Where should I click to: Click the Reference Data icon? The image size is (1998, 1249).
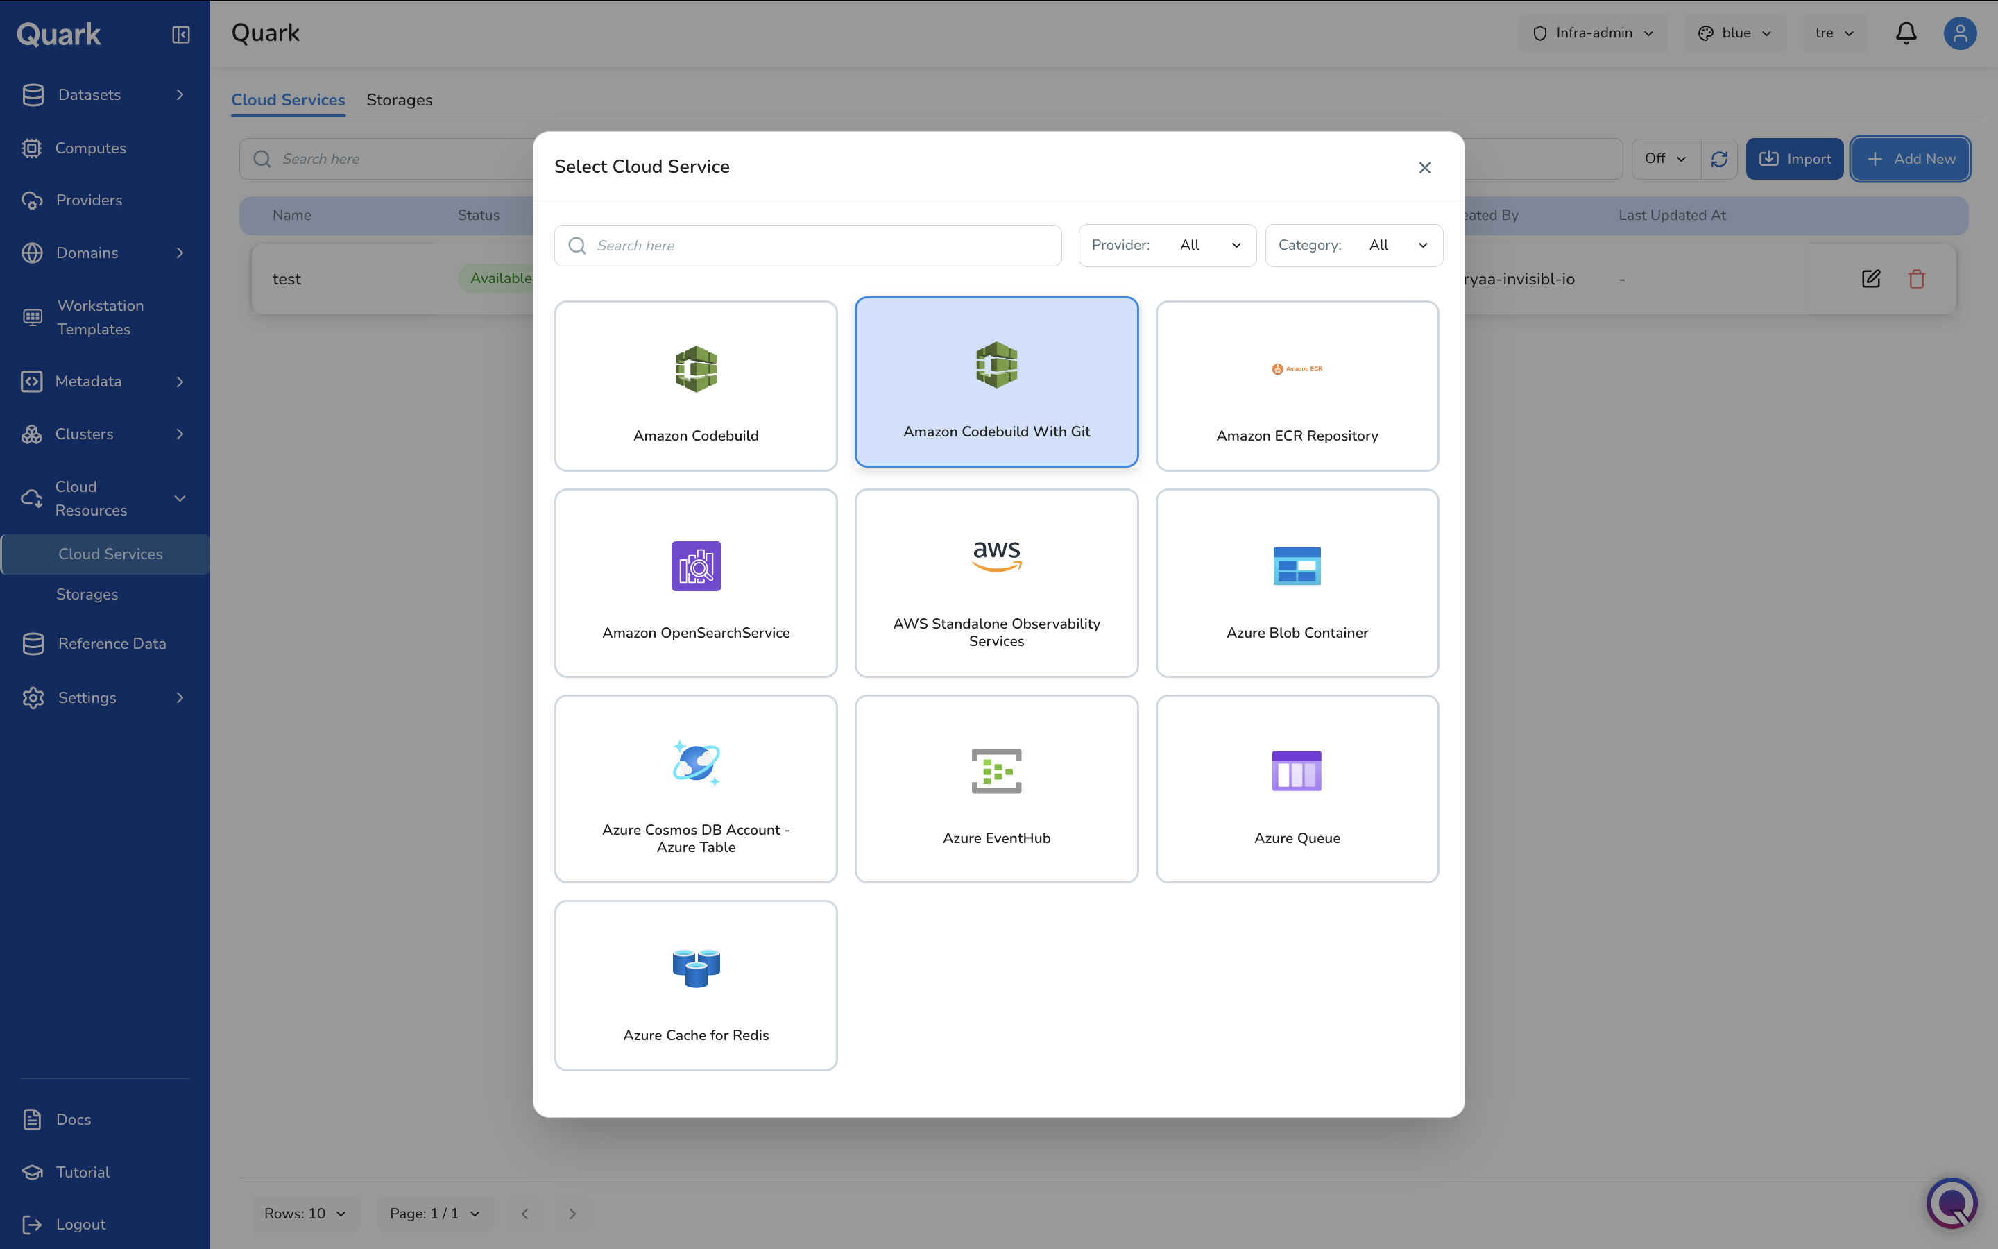(33, 643)
